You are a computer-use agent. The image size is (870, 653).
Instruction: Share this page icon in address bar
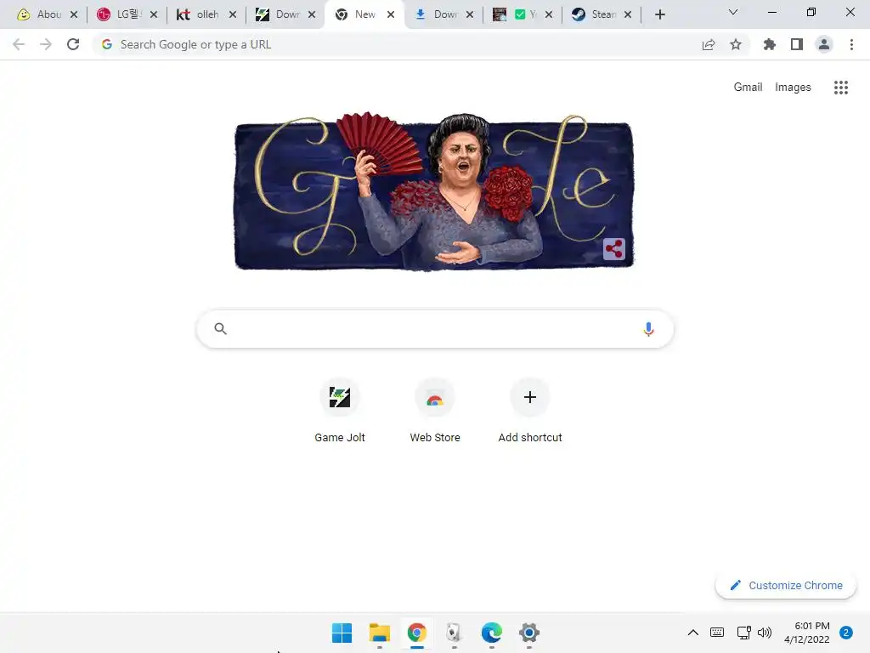tap(709, 44)
